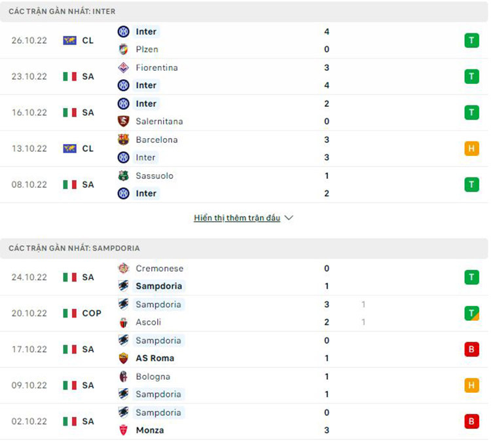The width and height of the screenshot is (491, 442).
Task: Click the Cremonese club crest icon
Action: click(123, 268)
